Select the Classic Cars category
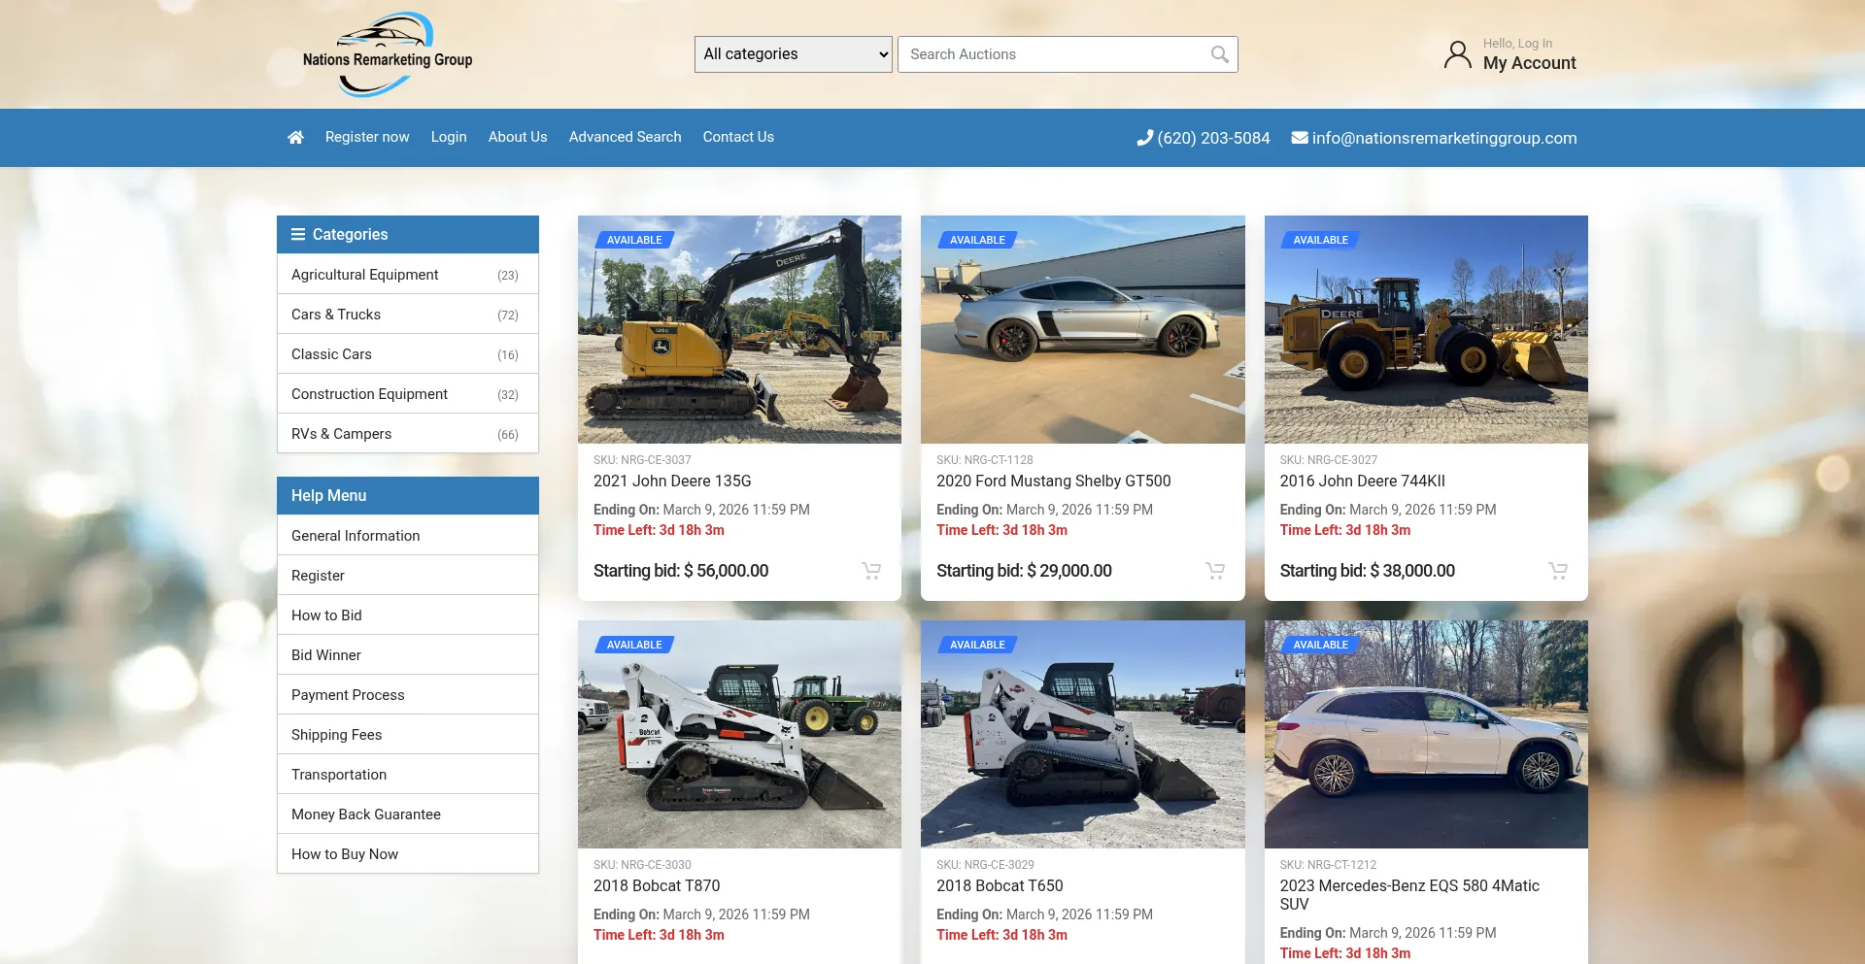1865x964 pixels. point(408,354)
